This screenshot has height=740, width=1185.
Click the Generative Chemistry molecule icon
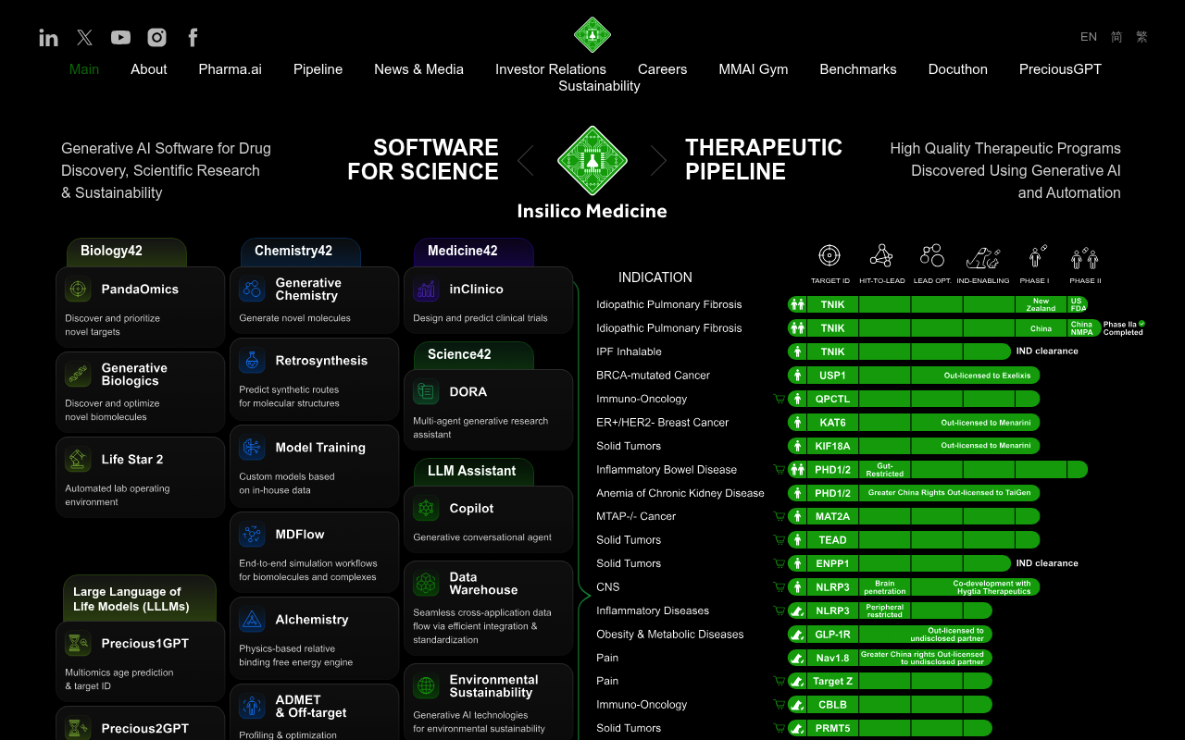tap(252, 290)
